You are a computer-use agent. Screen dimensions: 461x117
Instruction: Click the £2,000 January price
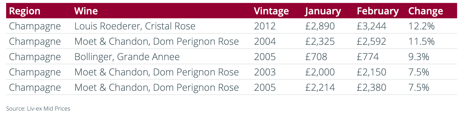[320, 72]
